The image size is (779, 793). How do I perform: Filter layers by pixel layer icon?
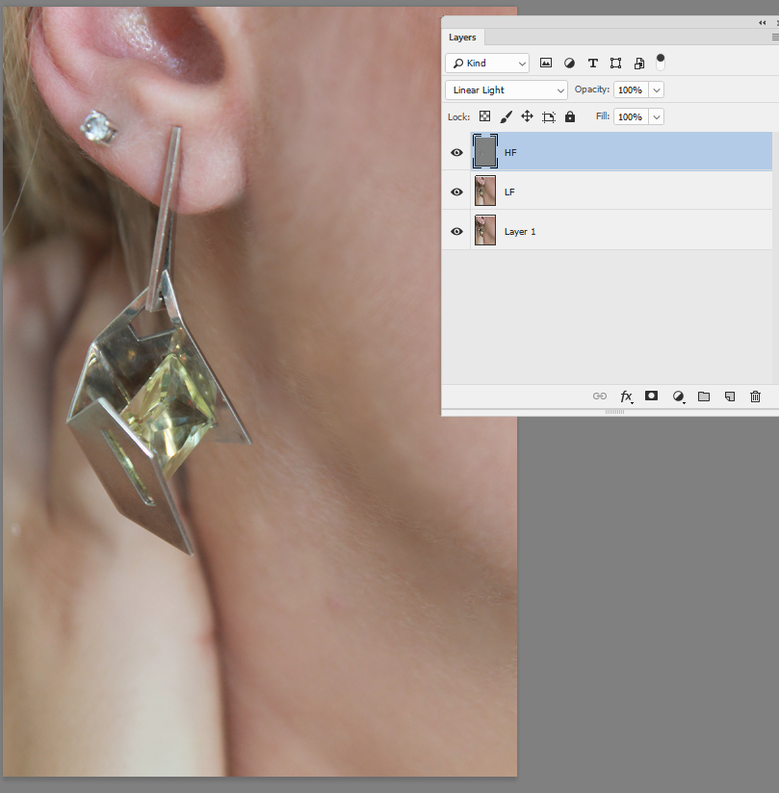546,64
